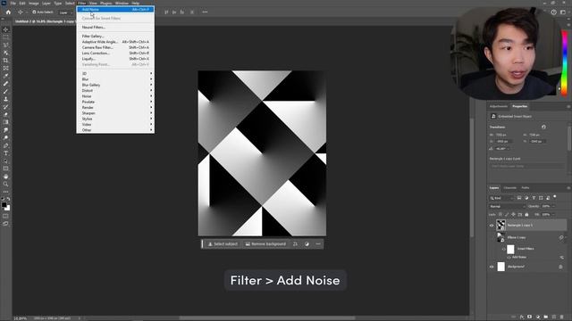The image size is (572, 321).
Task: Switch to the Adjustments tab
Action: [499, 107]
